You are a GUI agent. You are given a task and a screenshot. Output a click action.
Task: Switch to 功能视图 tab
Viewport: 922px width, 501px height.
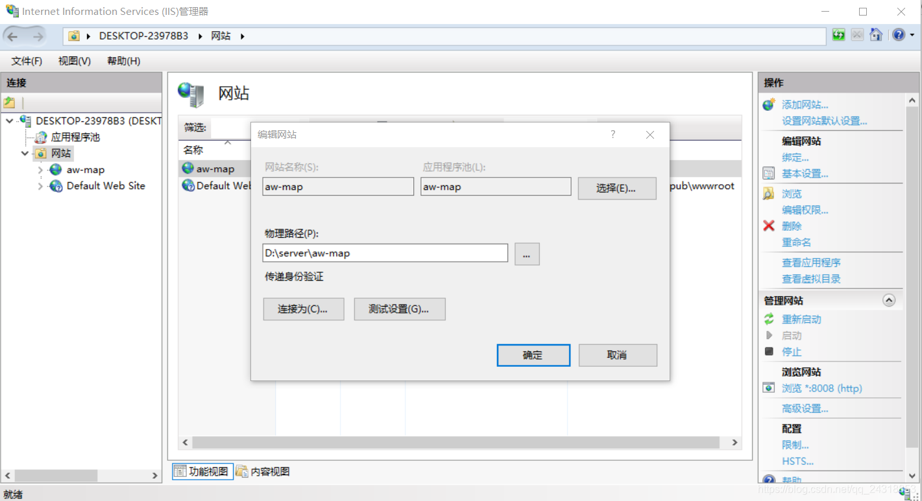[202, 471]
